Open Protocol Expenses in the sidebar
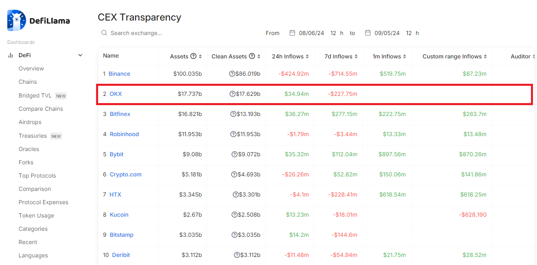Image resolution: width=537 pixels, height=265 pixels. point(43,202)
